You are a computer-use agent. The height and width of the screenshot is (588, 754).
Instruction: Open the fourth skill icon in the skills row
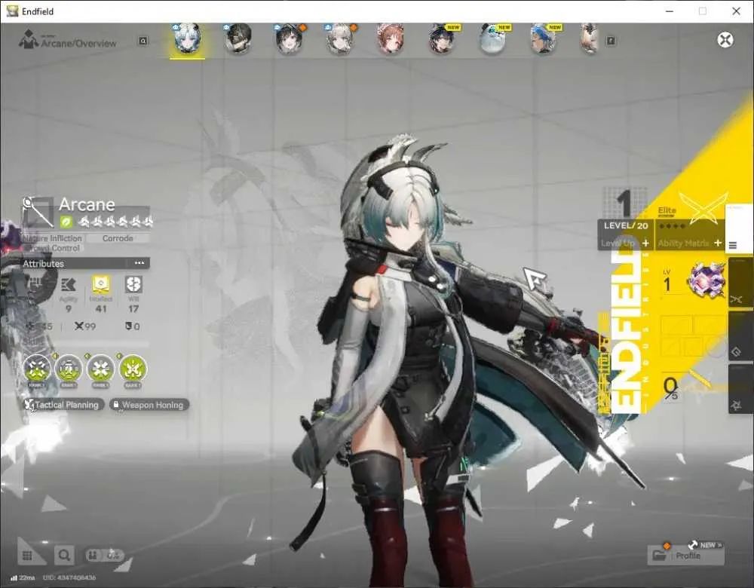[x=133, y=369]
